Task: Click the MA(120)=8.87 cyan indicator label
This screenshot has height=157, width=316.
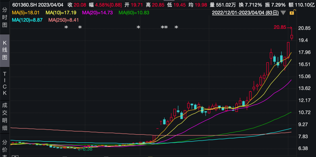Action: coord(27,20)
